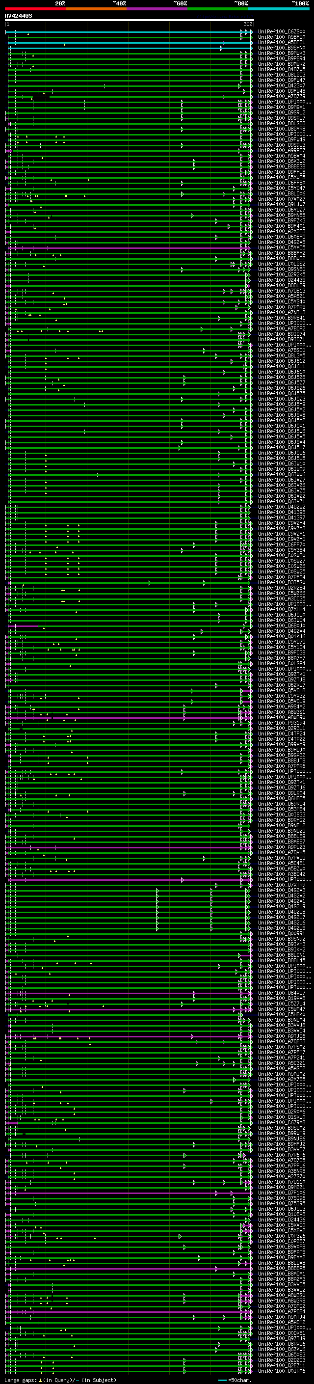Select the AV424403 query title
This screenshot has height=1384, width=314.
pos(18,16)
